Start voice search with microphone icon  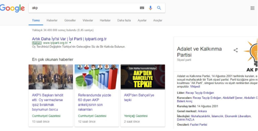pyautogui.click(x=150, y=8)
